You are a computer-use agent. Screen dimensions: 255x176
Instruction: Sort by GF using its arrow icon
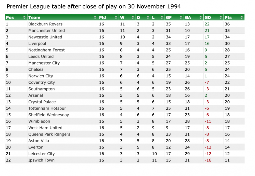point(181,18)
